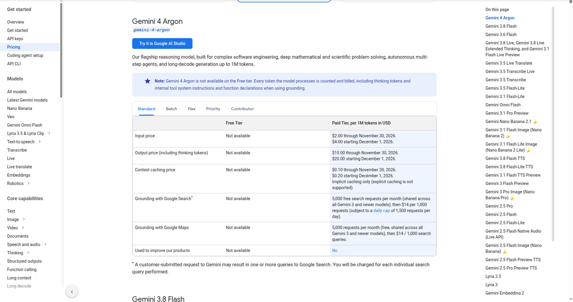Screen dimensions: 573x302
Task: Open the Live translate sidebar page
Action: click(20, 167)
